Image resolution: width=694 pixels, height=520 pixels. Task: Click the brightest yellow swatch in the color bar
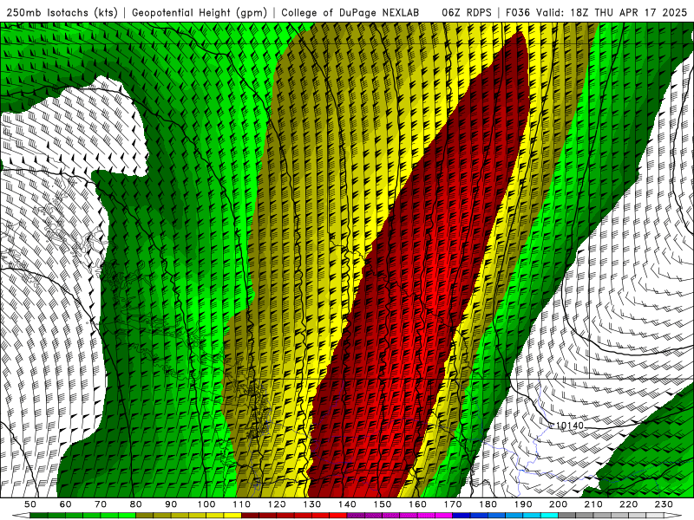pos(232,516)
